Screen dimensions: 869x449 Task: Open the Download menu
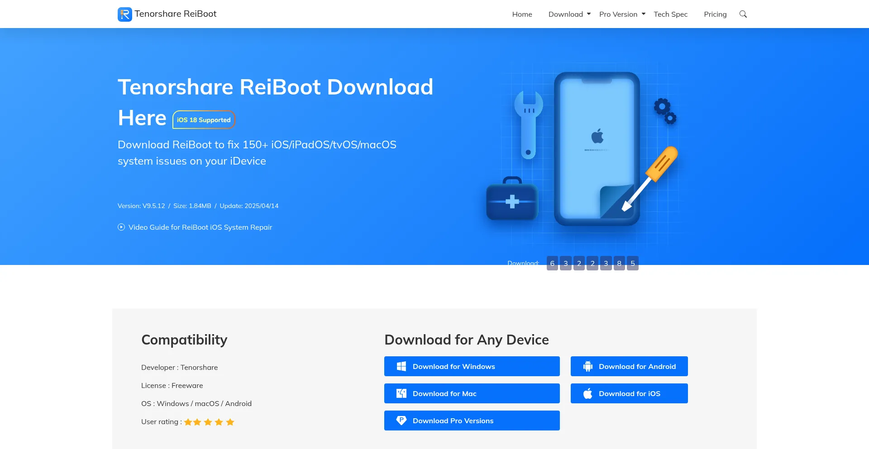tap(566, 14)
